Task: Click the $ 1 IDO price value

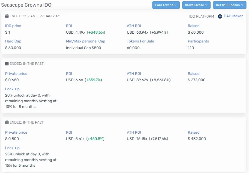Action: [8, 32]
